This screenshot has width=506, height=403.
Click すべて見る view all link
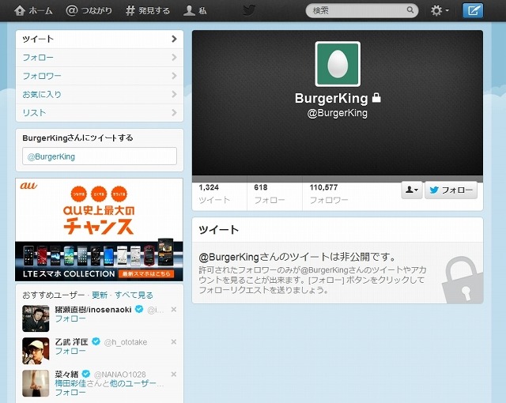(x=134, y=295)
